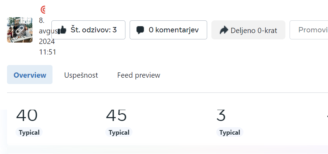Image resolution: width=328 pixels, height=154 pixels.
Task: Select the large 3 metric value
Action: tap(221, 115)
